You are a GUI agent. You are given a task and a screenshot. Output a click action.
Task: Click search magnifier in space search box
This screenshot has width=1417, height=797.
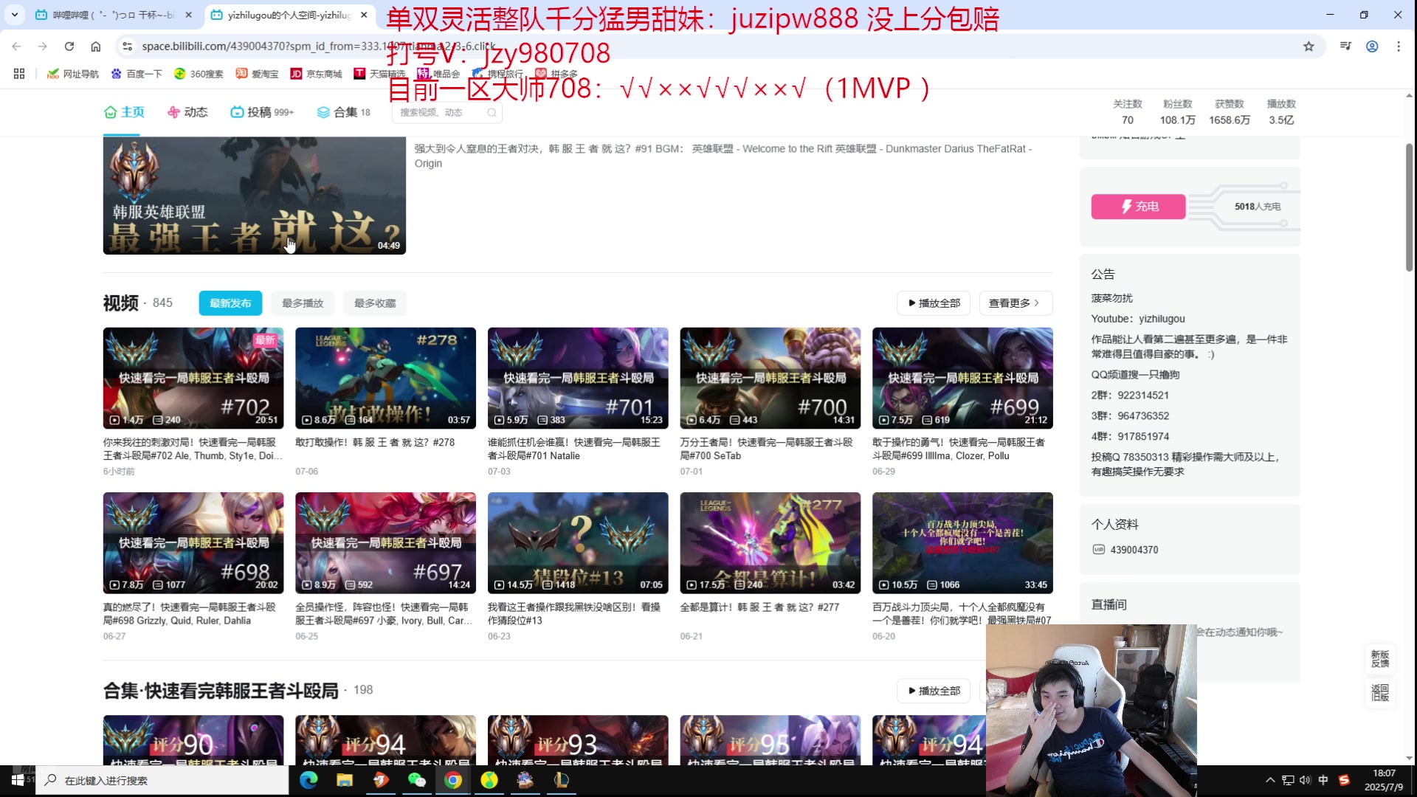(492, 112)
